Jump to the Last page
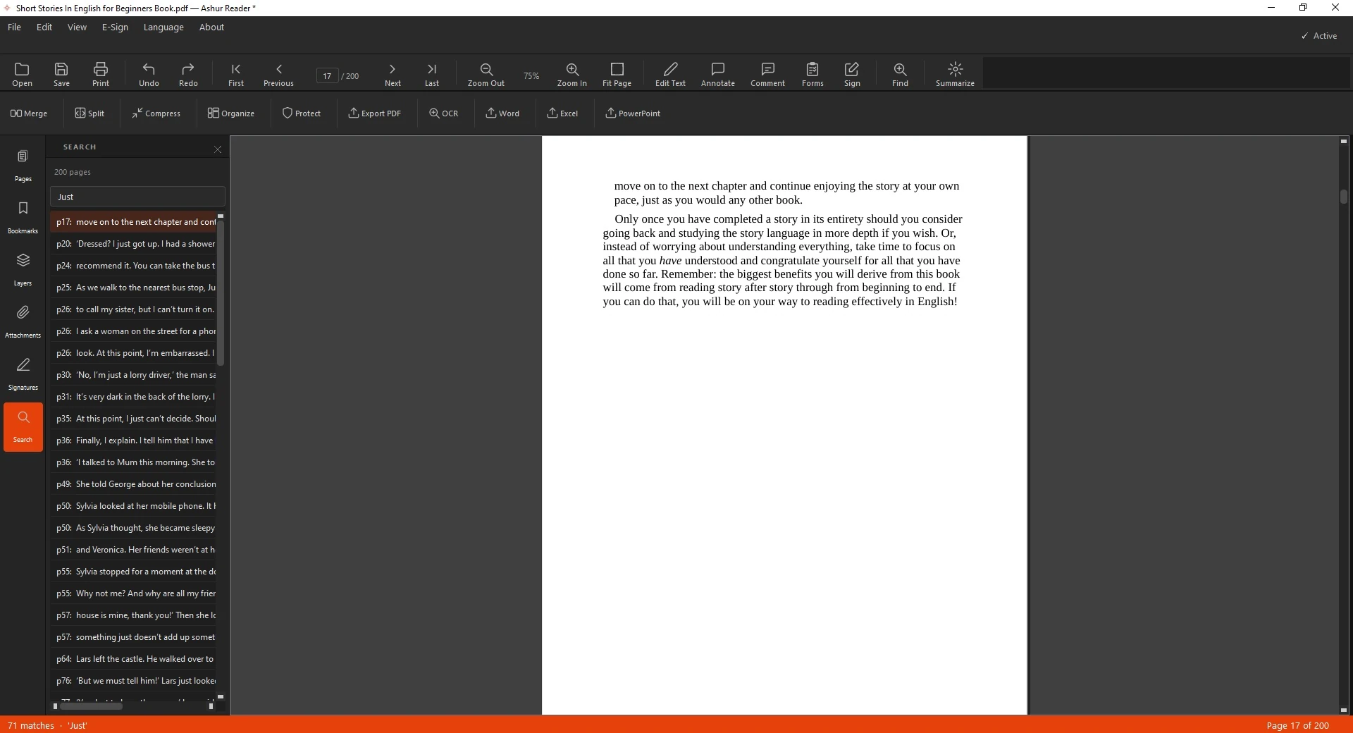Image resolution: width=1353 pixels, height=733 pixels. point(432,73)
